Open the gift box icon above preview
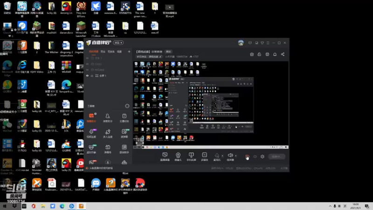This screenshot has width=373, height=210. 252,54
